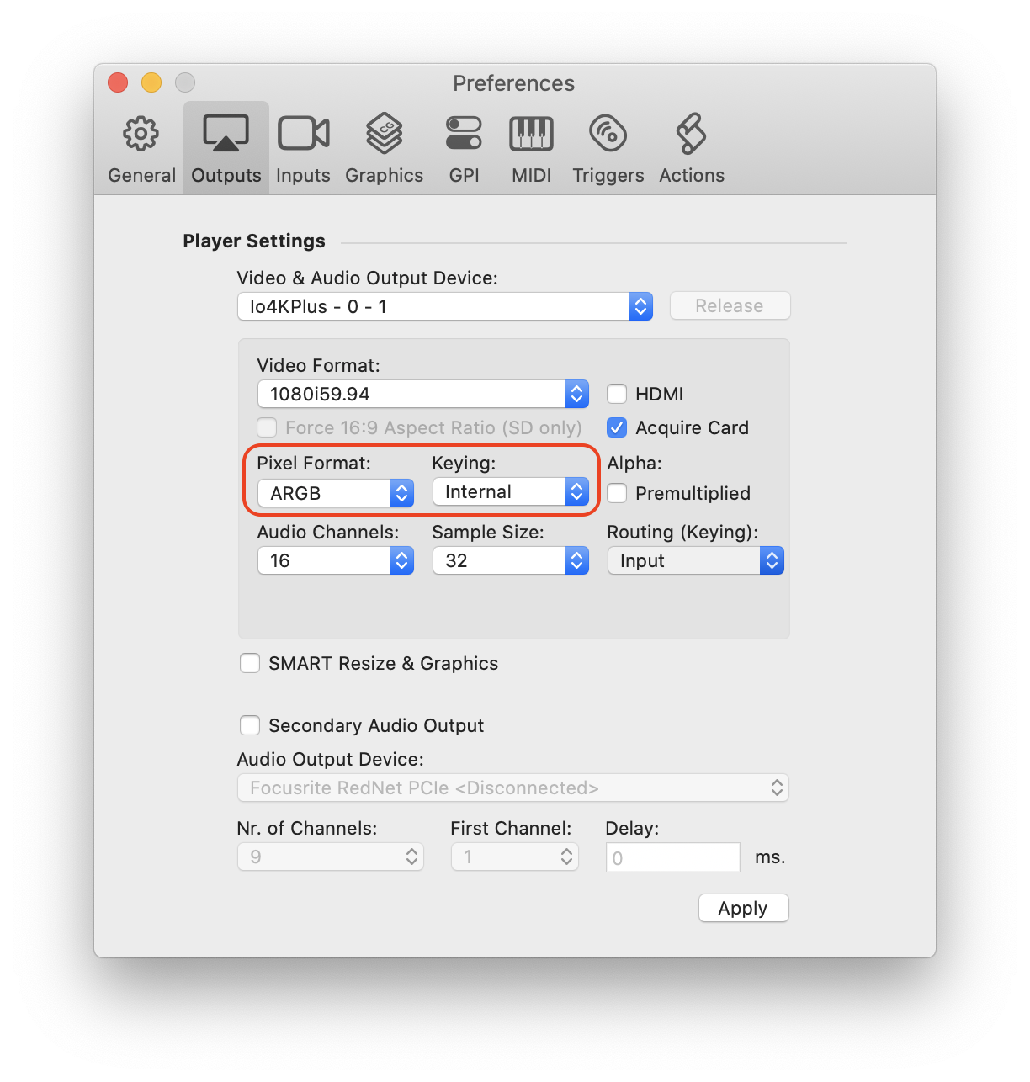The height and width of the screenshot is (1082, 1030).
Task: Open the Keying Internal dropdown
Action: click(x=510, y=492)
